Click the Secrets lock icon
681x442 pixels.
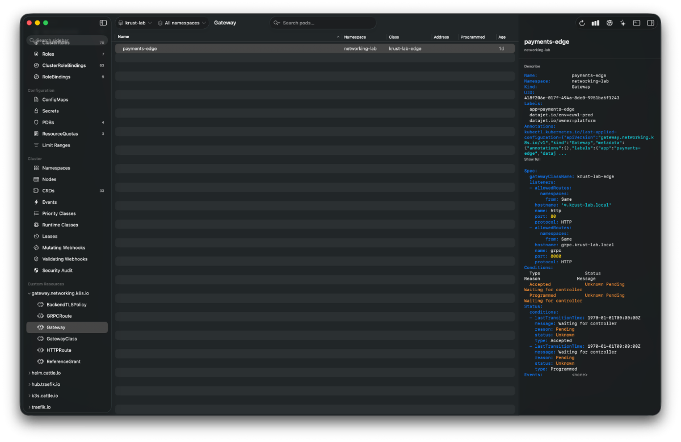[x=36, y=111]
